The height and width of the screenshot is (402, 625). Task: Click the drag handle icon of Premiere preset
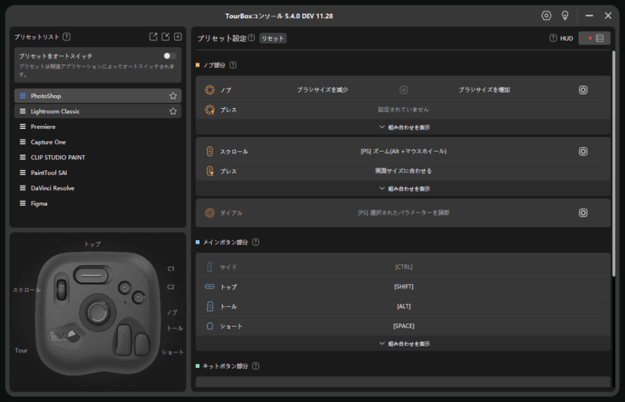pyautogui.click(x=23, y=127)
